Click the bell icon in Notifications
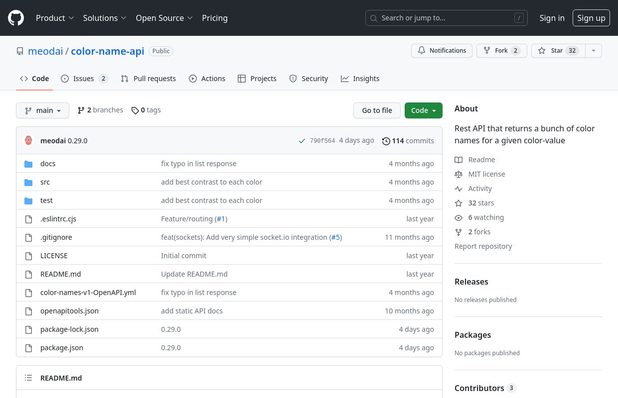Image resolution: width=618 pixels, height=398 pixels. (422, 51)
